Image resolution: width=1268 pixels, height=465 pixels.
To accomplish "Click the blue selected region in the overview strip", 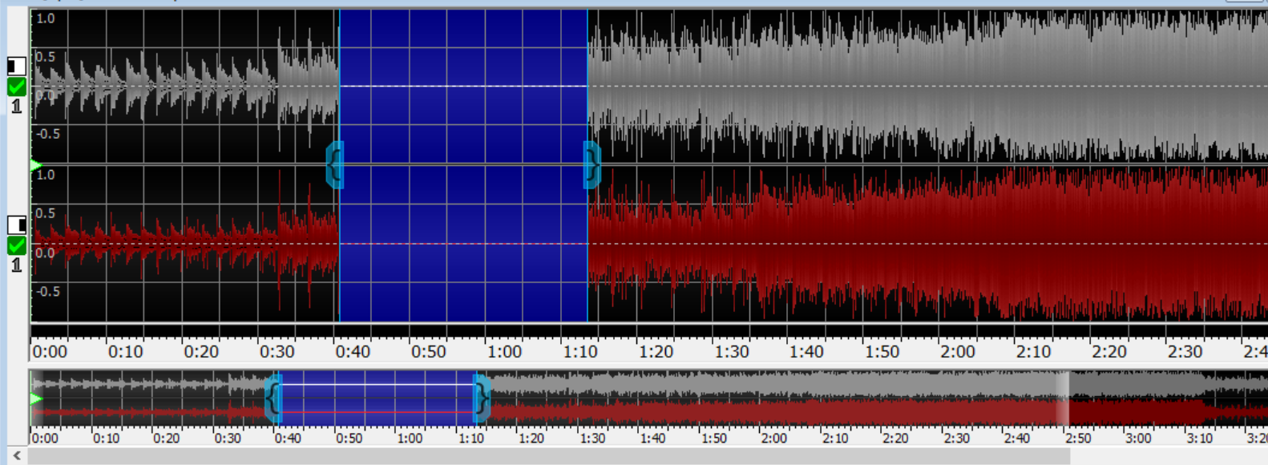I will [x=377, y=398].
